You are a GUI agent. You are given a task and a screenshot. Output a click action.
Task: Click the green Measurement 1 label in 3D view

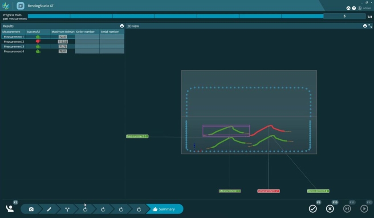pyautogui.click(x=230, y=191)
